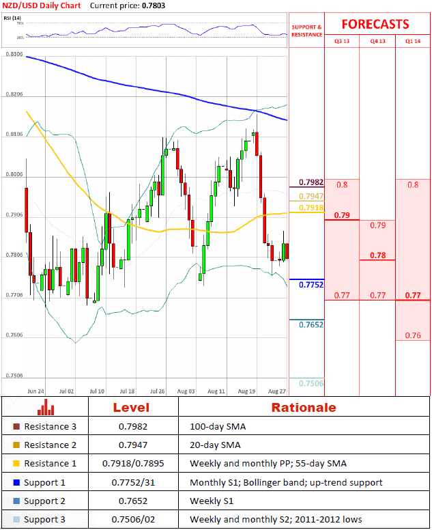Click the Level table header
Screen dimensions: 432x530
(x=131, y=408)
